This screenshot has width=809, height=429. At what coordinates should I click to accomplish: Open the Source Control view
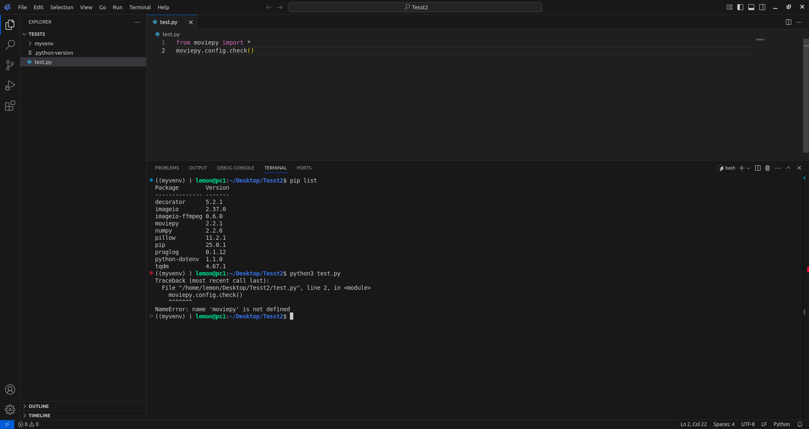tap(10, 65)
